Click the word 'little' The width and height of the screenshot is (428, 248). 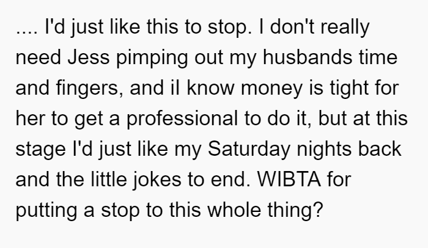coord(109,179)
